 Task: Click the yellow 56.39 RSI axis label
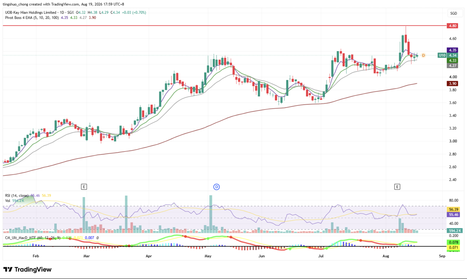click(454, 210)
